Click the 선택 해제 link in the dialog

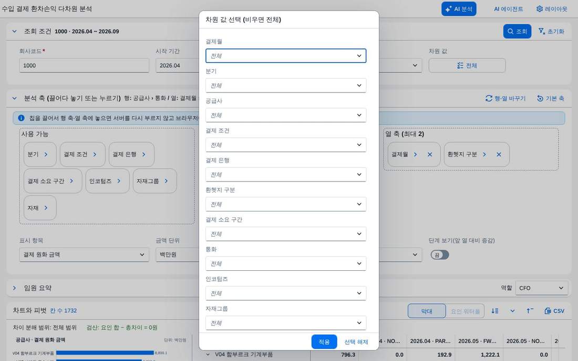click(356, 342)
